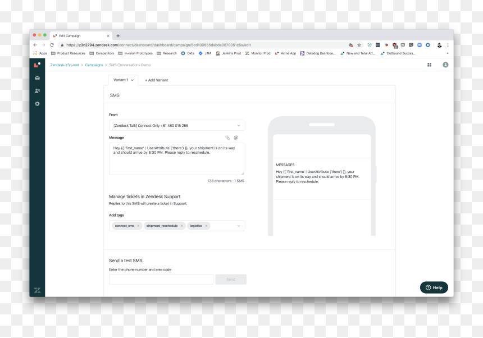
Task: Remove the logistics tag
Action: 206,226
